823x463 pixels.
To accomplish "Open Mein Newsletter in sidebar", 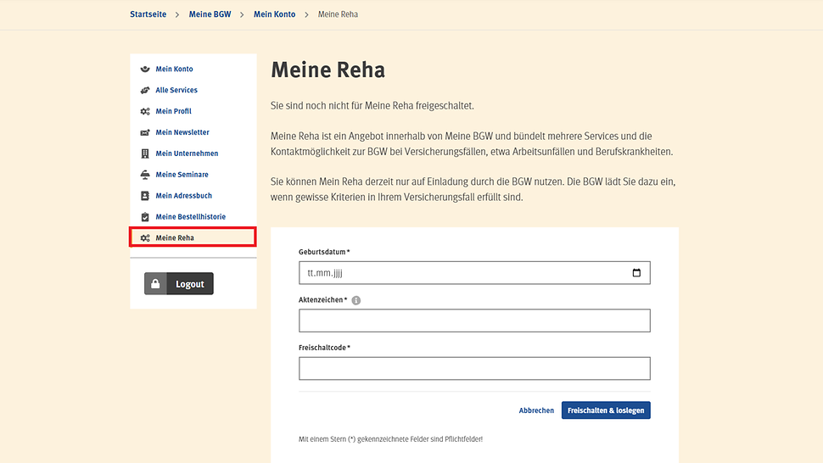I will coord(182,132).
